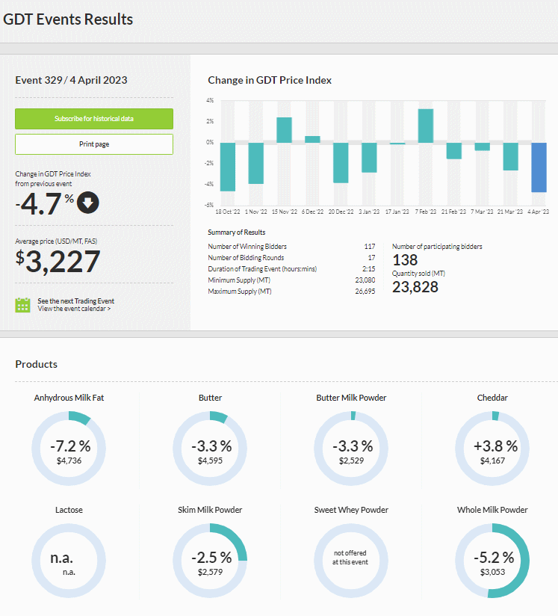Open the See the next Trading Event link

[75, 301]
